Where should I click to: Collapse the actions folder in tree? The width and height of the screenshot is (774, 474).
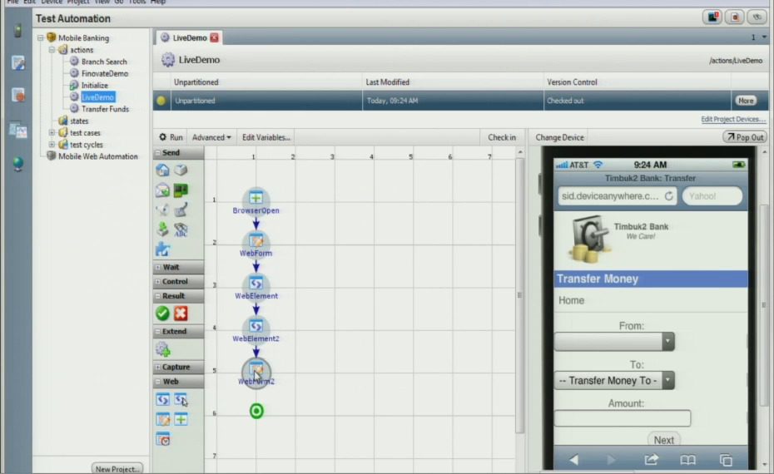(x=52, y=50)
